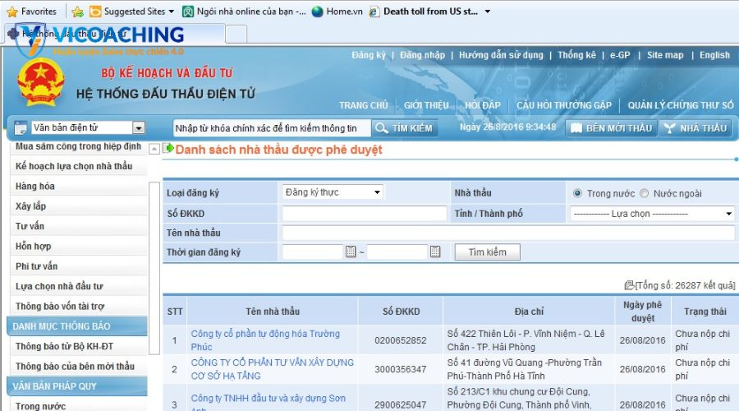Screen dimensions: 739x411
Task: Click the Home.vn globe icon
Action: (318, 12)
